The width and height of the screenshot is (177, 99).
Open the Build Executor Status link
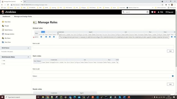(8, 57)
